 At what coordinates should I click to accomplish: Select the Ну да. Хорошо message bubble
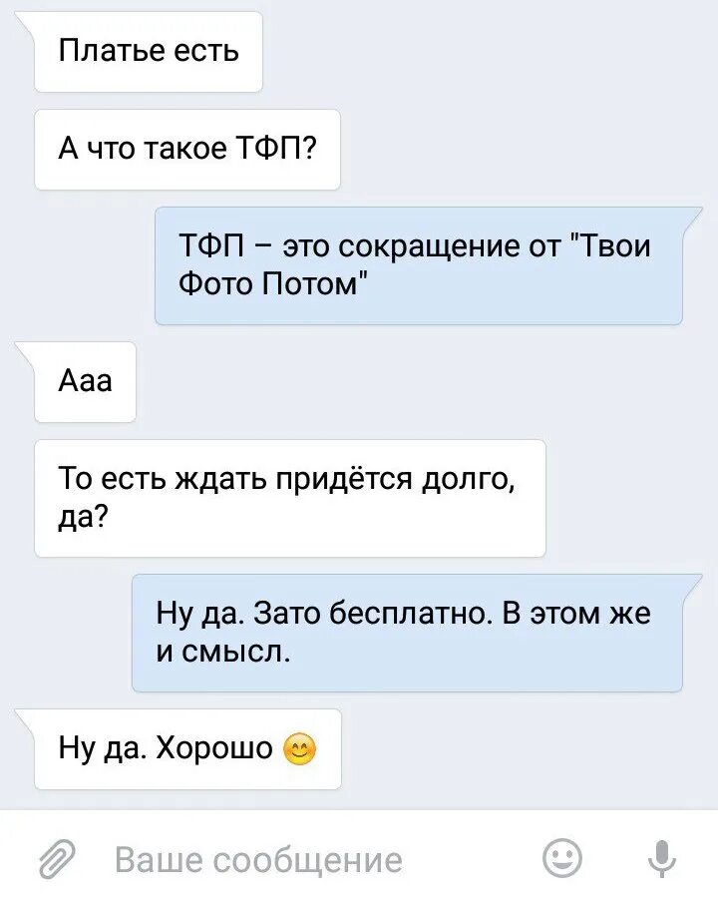pyautogui.click(x=187, y=749)
